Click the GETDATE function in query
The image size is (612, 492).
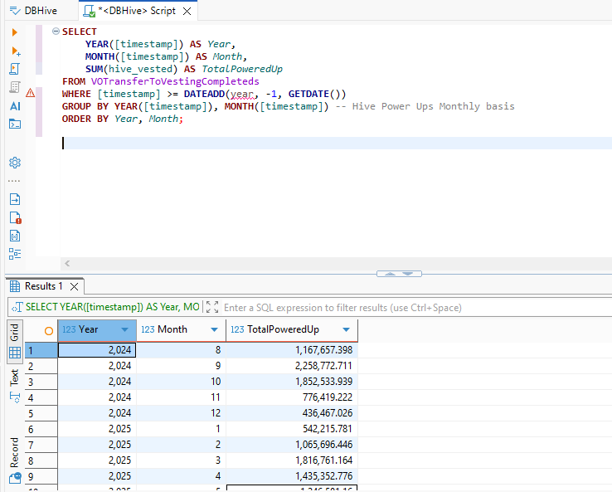308,94
